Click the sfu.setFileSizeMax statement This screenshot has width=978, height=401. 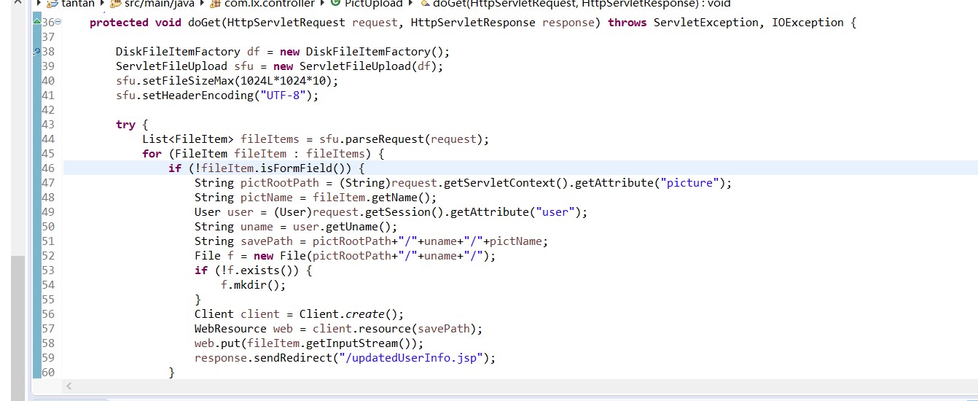click(227, 81)
